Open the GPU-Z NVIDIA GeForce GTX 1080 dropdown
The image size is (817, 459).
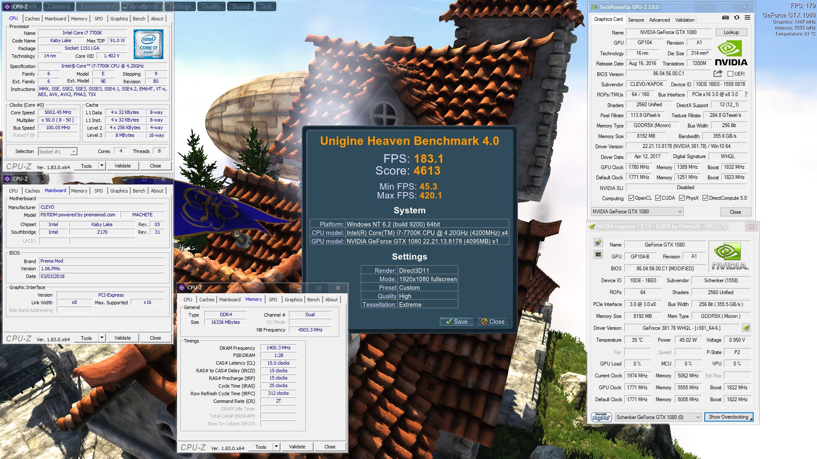(x=637, y=212)
